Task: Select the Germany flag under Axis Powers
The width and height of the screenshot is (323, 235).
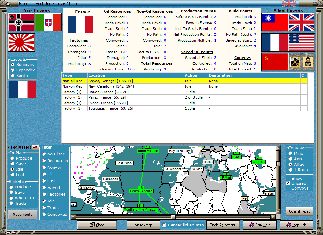Action: pyautogui.click(x=21, y=22)
